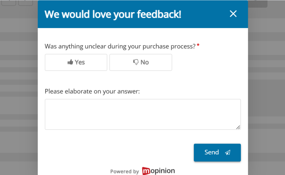Click the Mopinion wordmark text
This screenshot has width=285, height=175.
(x=161, y=171)
